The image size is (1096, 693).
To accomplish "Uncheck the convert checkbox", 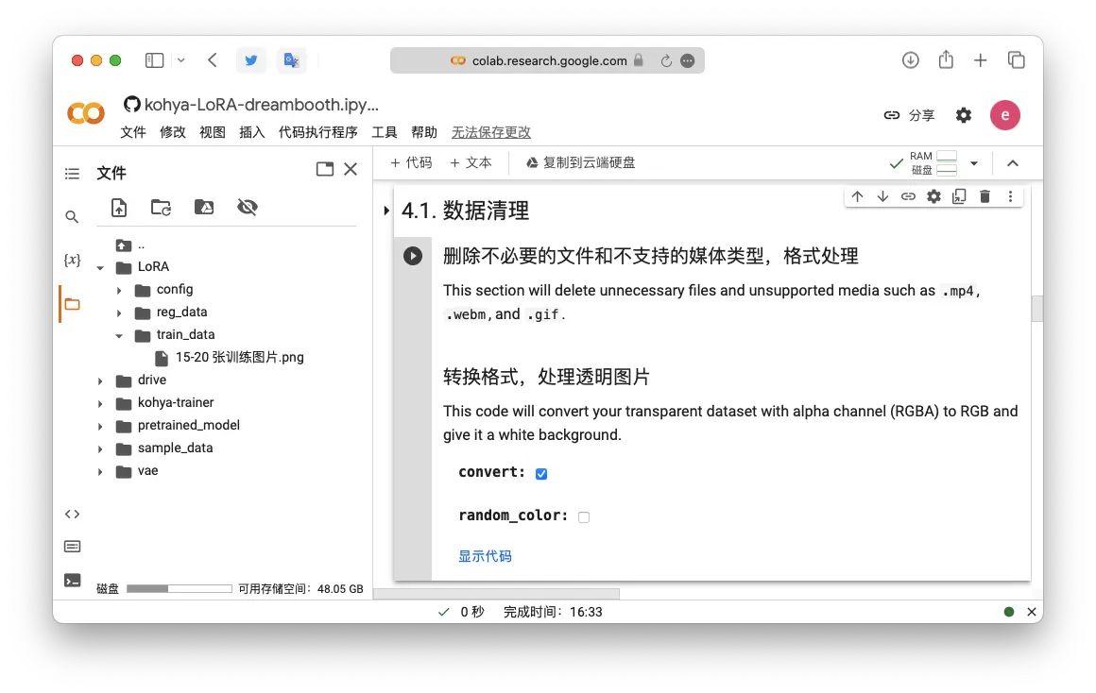I will (541, 474).
